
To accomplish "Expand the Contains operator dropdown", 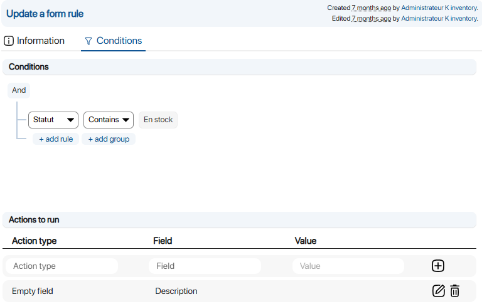I will [x=109, y=120].
